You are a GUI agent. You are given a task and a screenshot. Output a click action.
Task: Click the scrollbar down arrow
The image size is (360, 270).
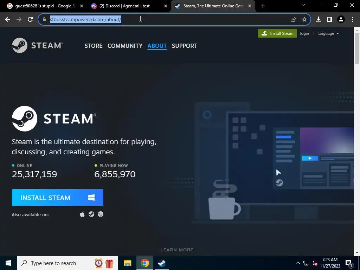pyautogui.click(x=357, y=253)
